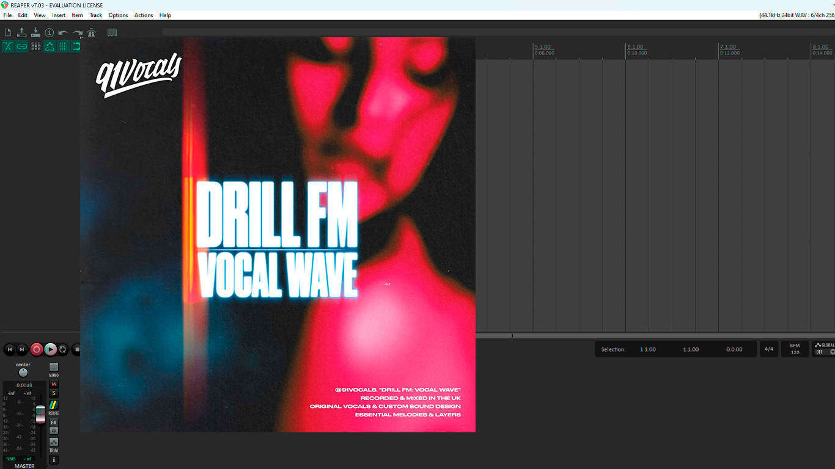Toggle the Repeat loop button
This screenshot has width=835, height=469.
coord(63,349)
